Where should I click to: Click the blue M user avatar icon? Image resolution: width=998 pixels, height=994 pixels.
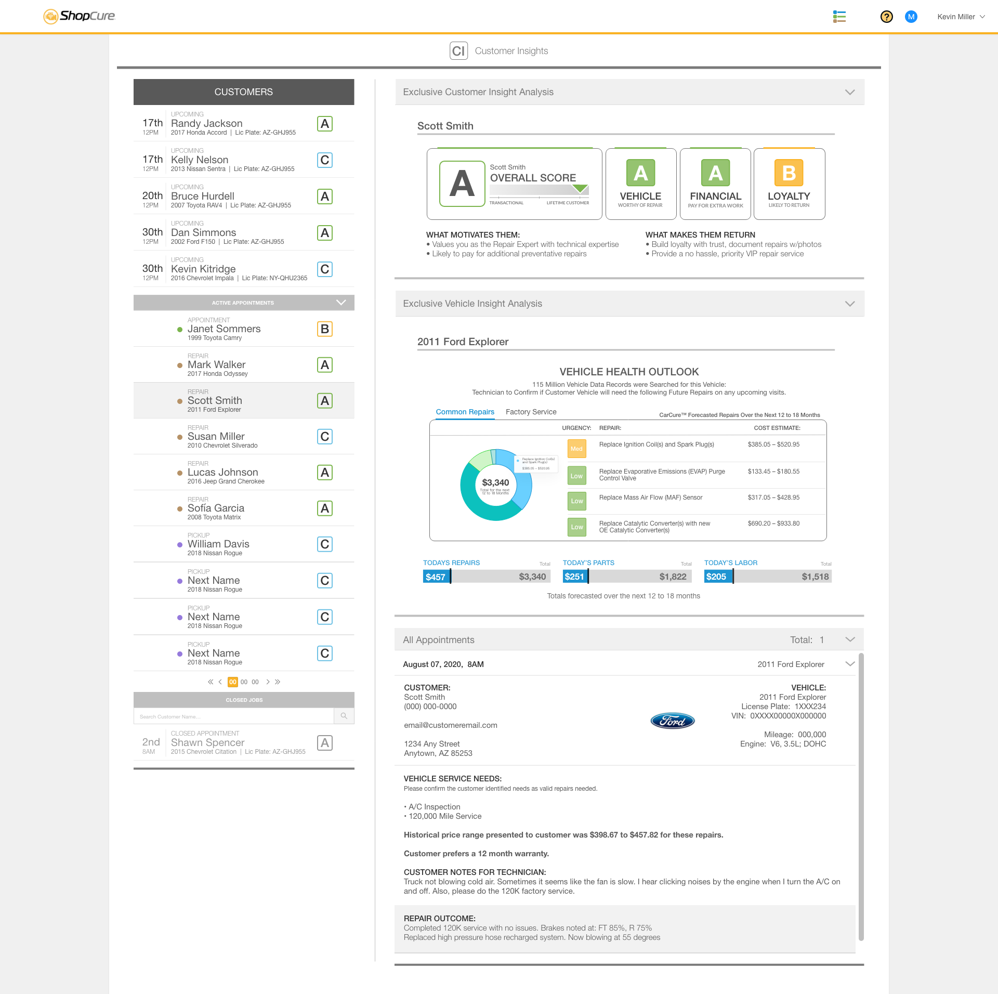911,17
